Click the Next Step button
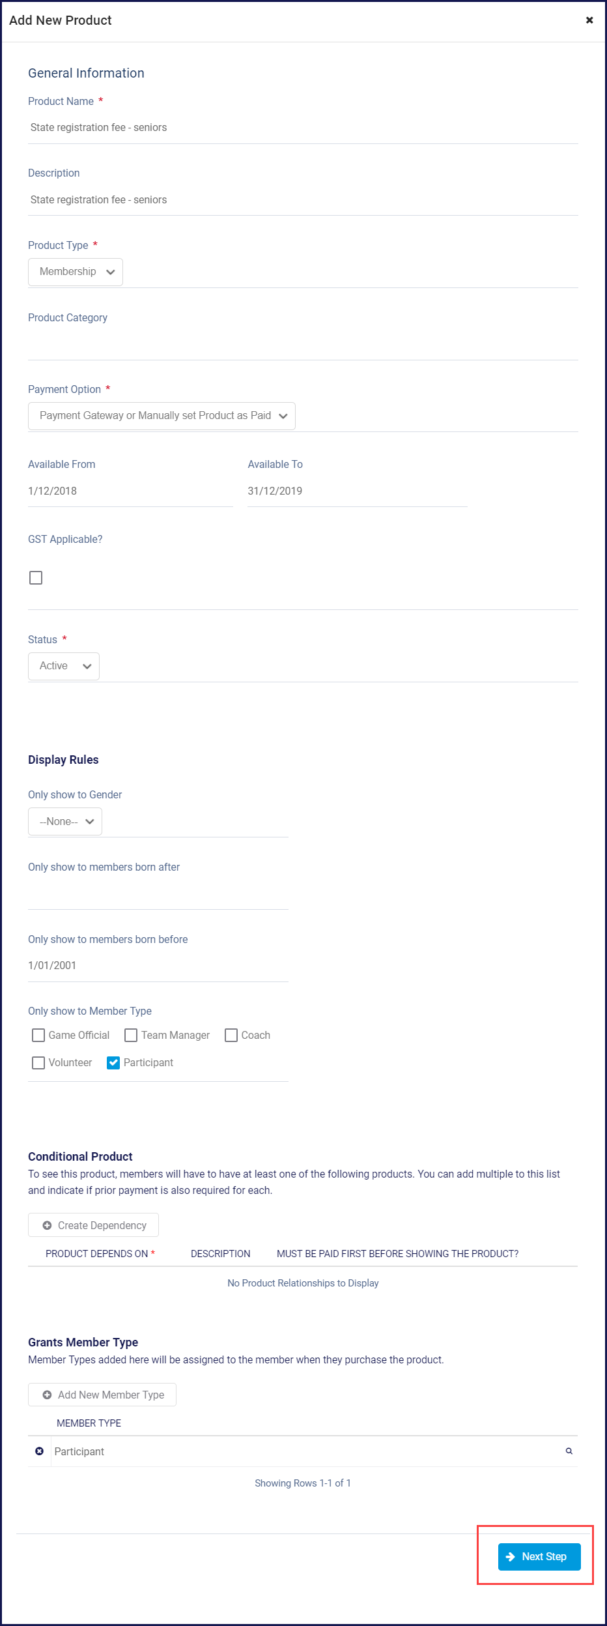Image resolution: width=607 pixels, height=1626 pixels. [539, 1557]
